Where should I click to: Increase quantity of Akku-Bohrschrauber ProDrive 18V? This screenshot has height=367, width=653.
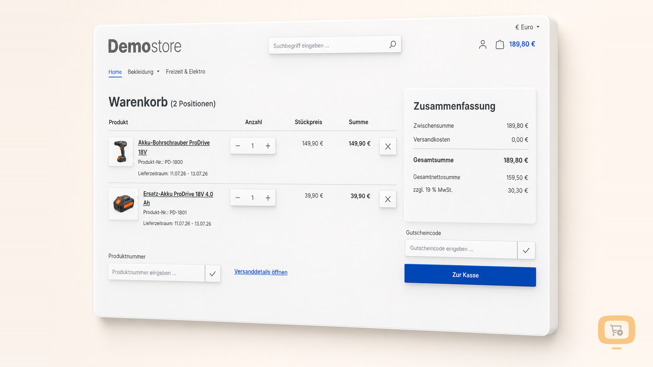pyautogui.click(x=268, y=146)
